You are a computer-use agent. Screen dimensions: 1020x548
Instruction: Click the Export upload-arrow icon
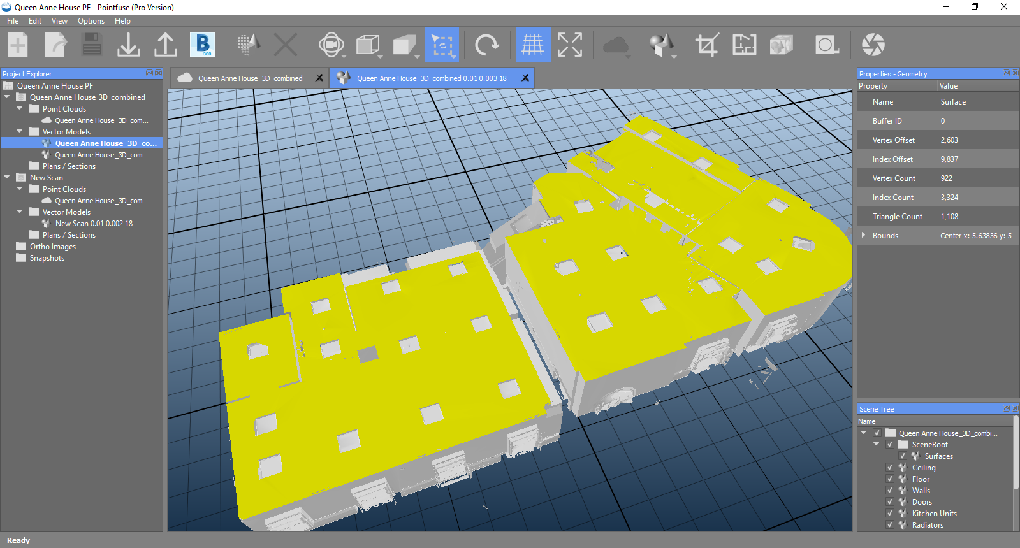166,45
